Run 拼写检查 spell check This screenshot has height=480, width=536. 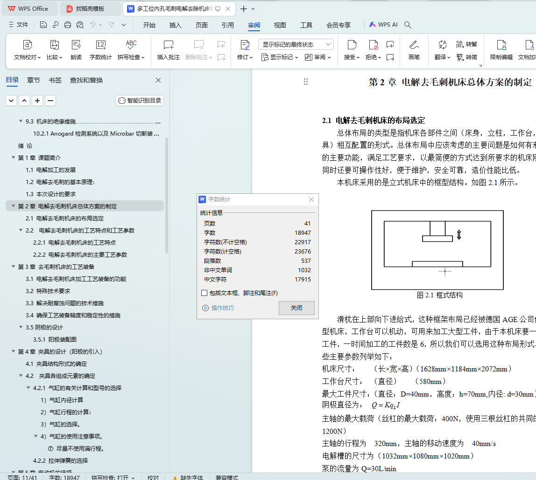tap(131, 50)
